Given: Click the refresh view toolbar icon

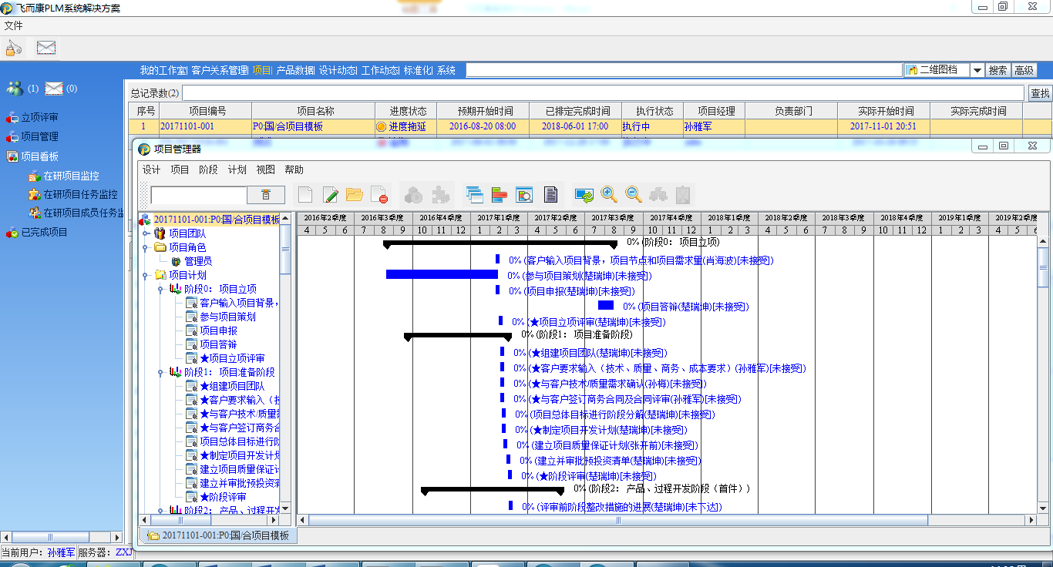Looking at the screenshot, I should point(584,195).
